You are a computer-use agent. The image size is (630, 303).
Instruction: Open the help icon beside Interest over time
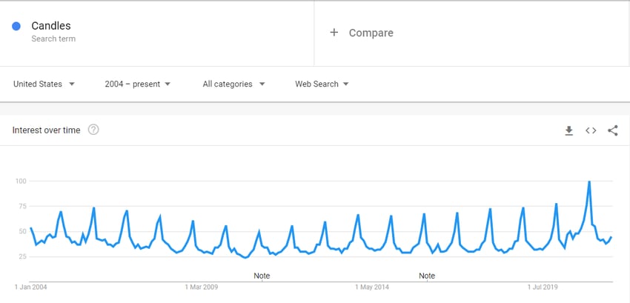tap(93, 130)
